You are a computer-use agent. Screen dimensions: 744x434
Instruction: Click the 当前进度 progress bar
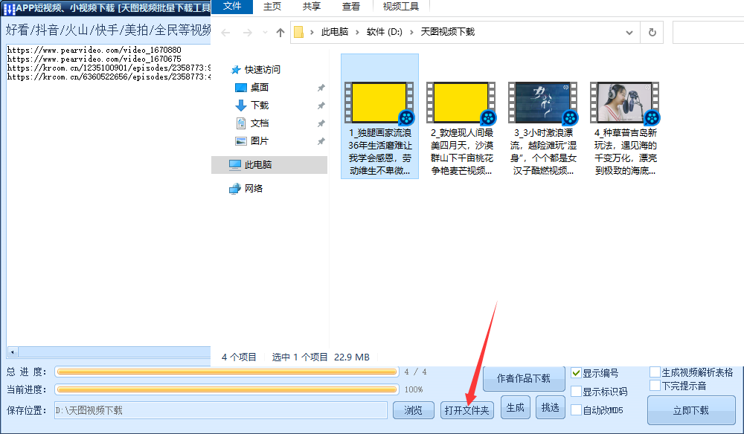click(227, 390)
